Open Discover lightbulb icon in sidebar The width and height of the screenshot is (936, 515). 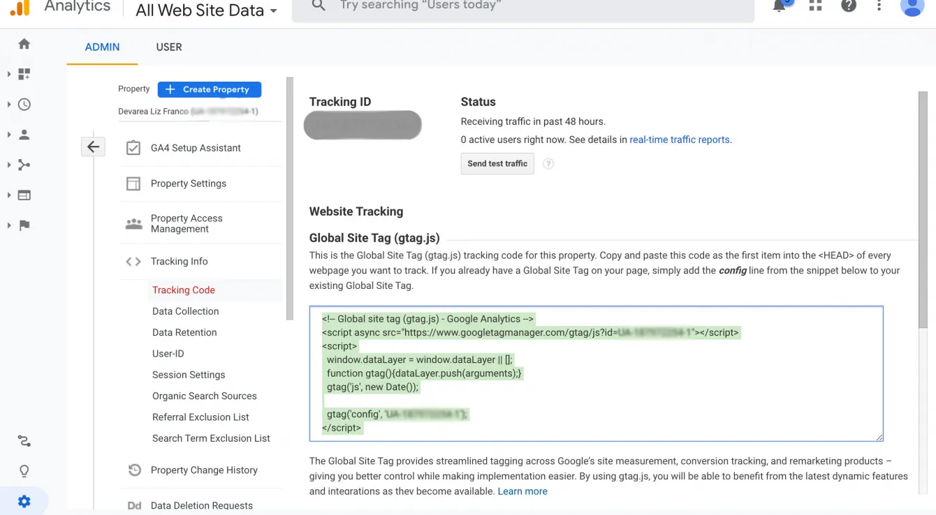[x=24, y=471]
